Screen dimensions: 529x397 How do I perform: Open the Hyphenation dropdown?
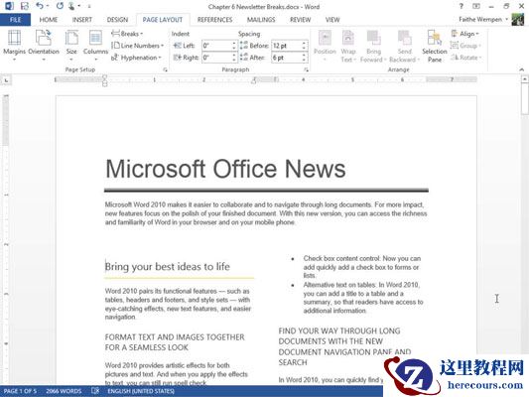coord(137,58)
